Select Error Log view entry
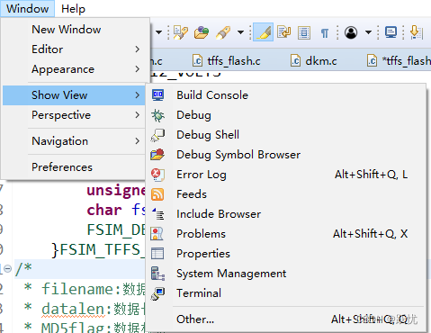 [285, 175]
